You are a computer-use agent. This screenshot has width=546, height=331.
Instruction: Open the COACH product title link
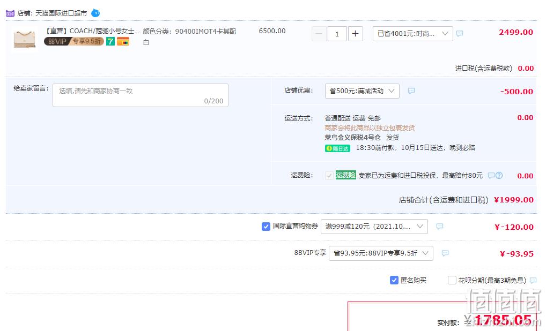point(92,31)
